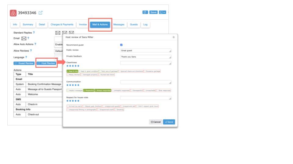Set Communication rating to the fifth star

[78, 85]
